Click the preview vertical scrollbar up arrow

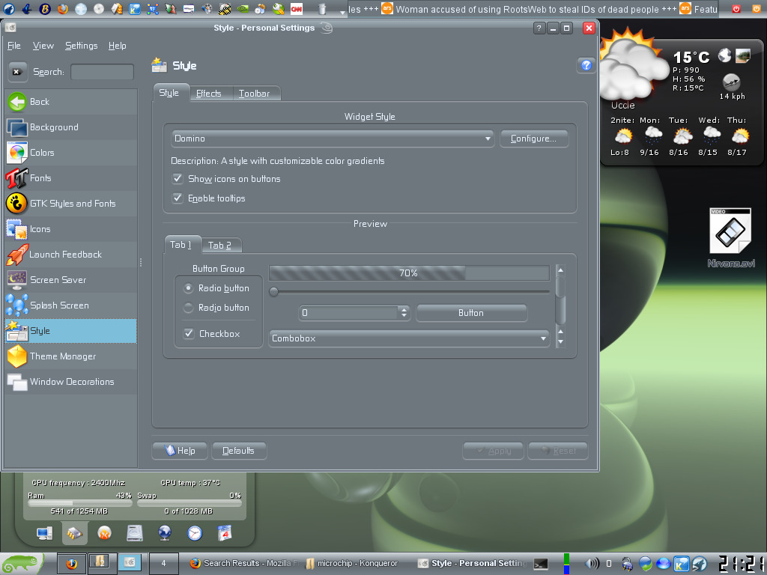pos(560,270)
